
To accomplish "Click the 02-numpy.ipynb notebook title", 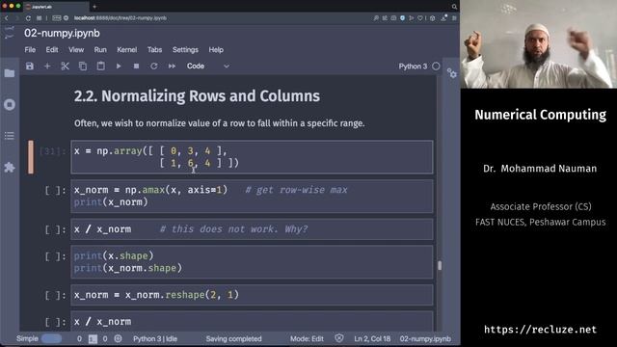I will tap(62, 33).
